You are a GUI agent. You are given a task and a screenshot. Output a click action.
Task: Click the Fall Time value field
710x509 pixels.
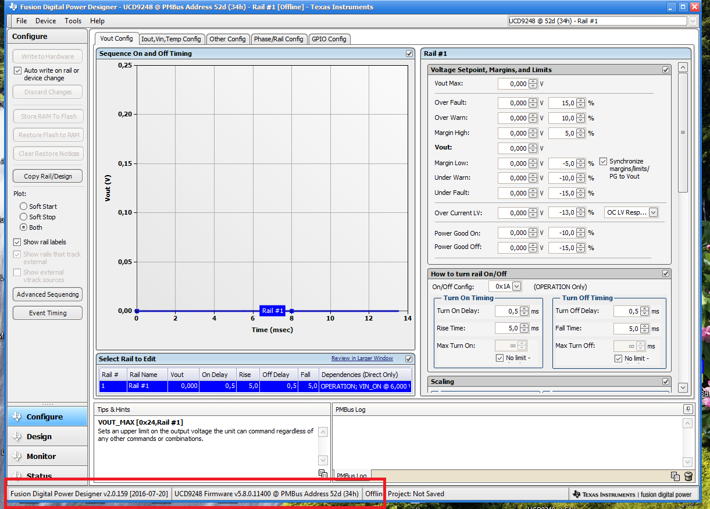pos(626,329)
